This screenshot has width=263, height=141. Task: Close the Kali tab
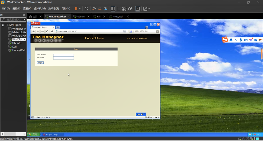point(104,17)
